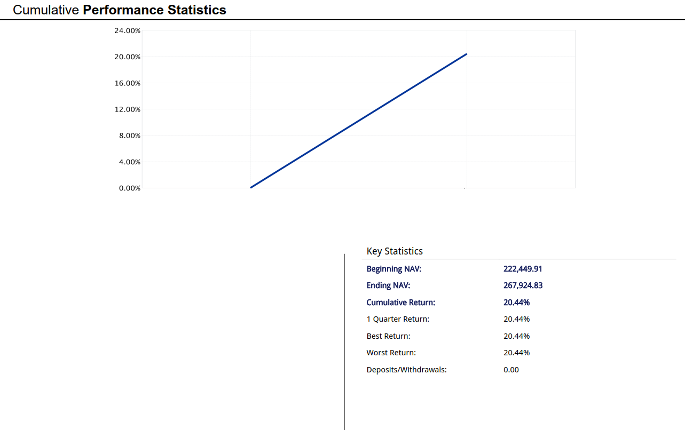Click the Beginning NAV value 222,449.91

pos(523,269)
